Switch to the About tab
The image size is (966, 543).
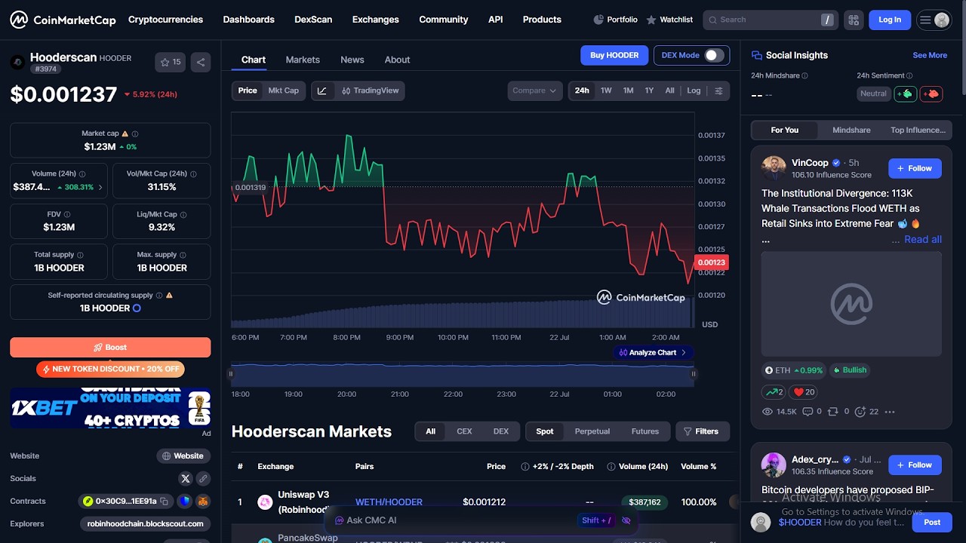click(397, 60)
